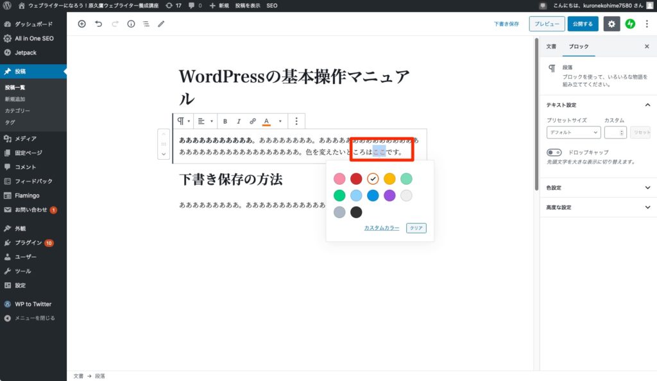The width and height of the screenshot is (657, 381).
Task: Click the reset font size button
Action: point(641,132)
